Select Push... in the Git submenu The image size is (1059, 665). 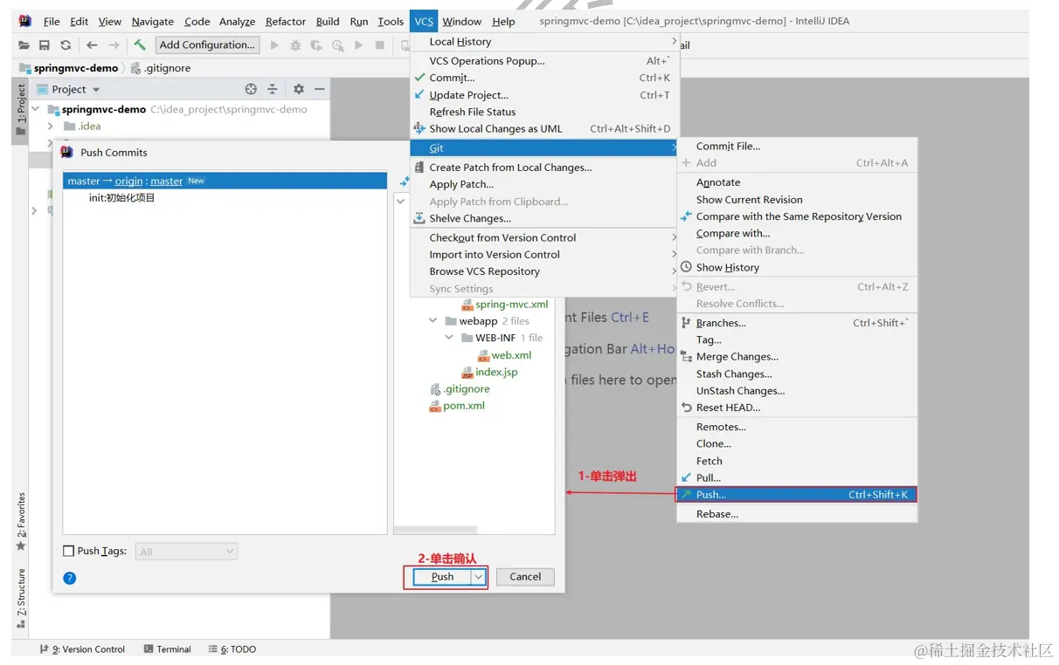point(797,495)
